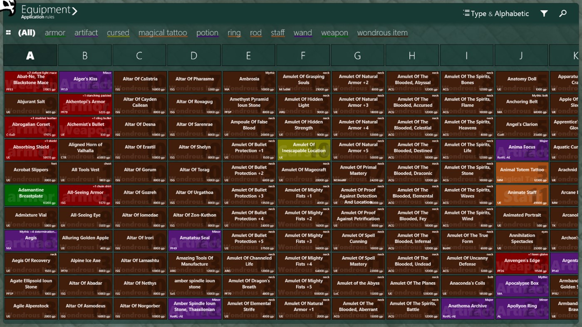
Task: Toggle the wand category filter
Action: coord(302,32)
